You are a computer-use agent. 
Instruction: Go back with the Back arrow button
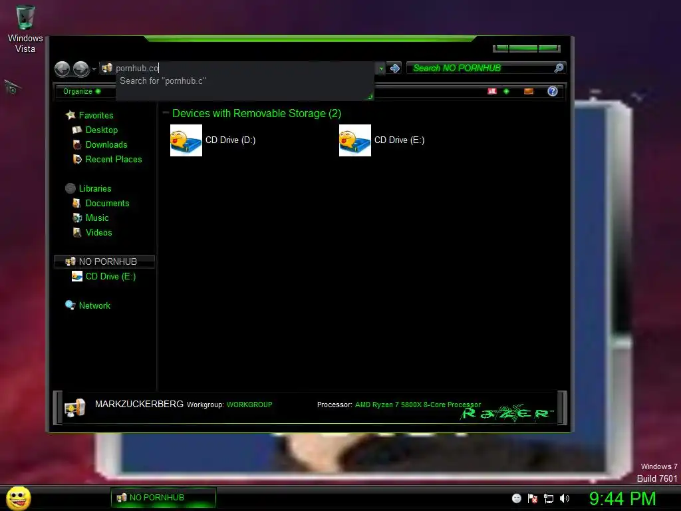pyautogui.click(x=62, y=69)
